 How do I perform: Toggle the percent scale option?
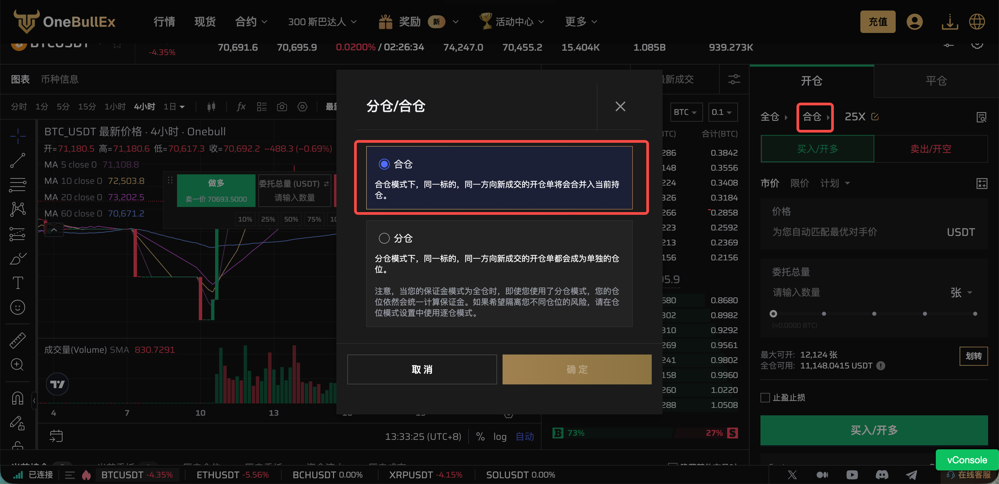point(480,437)
